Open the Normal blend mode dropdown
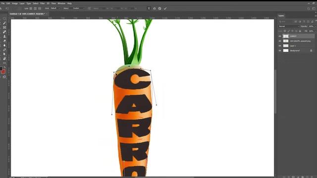Screen dimensions: 317x178 tap(289, 26)
